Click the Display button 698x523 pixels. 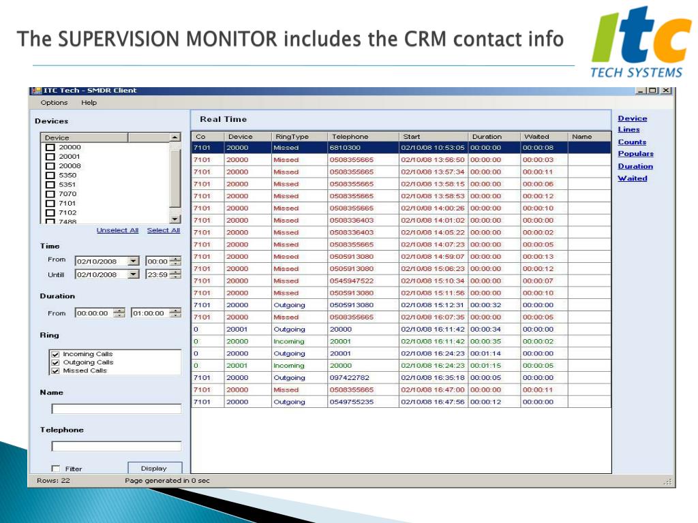(155, 468)
